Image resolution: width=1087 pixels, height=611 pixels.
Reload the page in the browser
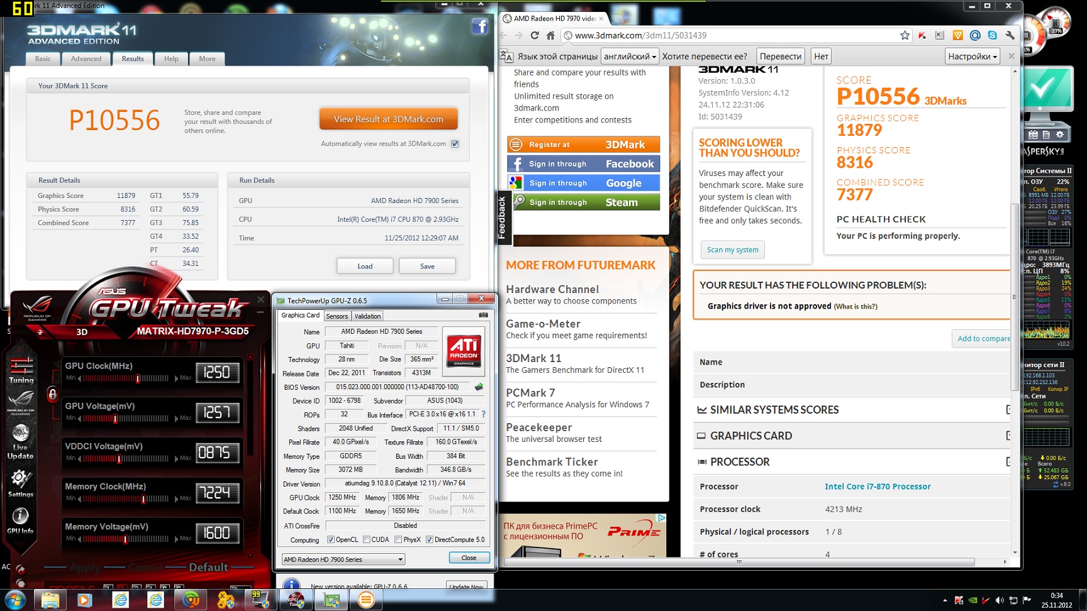pos(535,35)
